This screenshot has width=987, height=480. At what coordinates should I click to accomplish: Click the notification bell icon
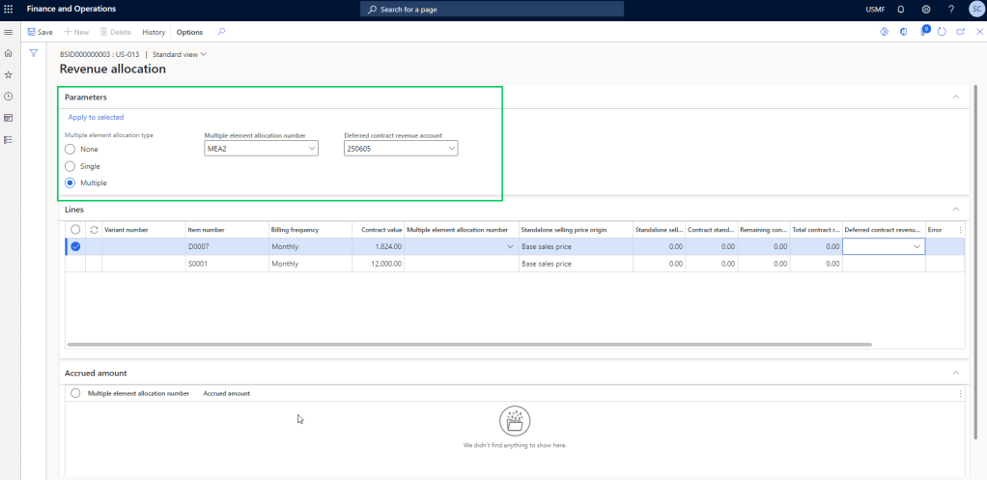[900, 9]
